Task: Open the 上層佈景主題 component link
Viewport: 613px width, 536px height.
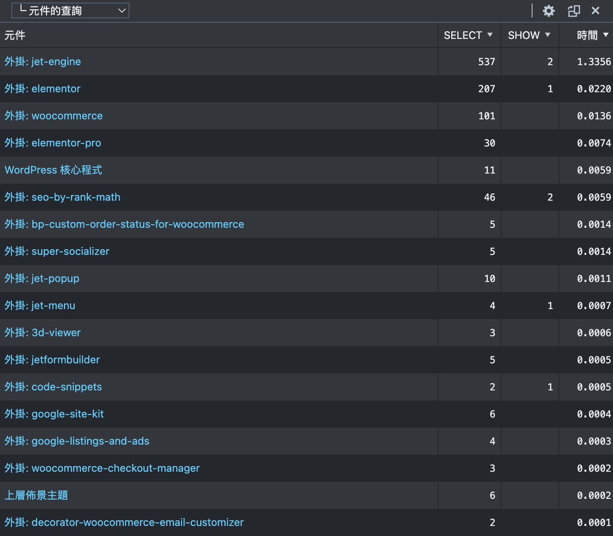Action: point(36,495)
